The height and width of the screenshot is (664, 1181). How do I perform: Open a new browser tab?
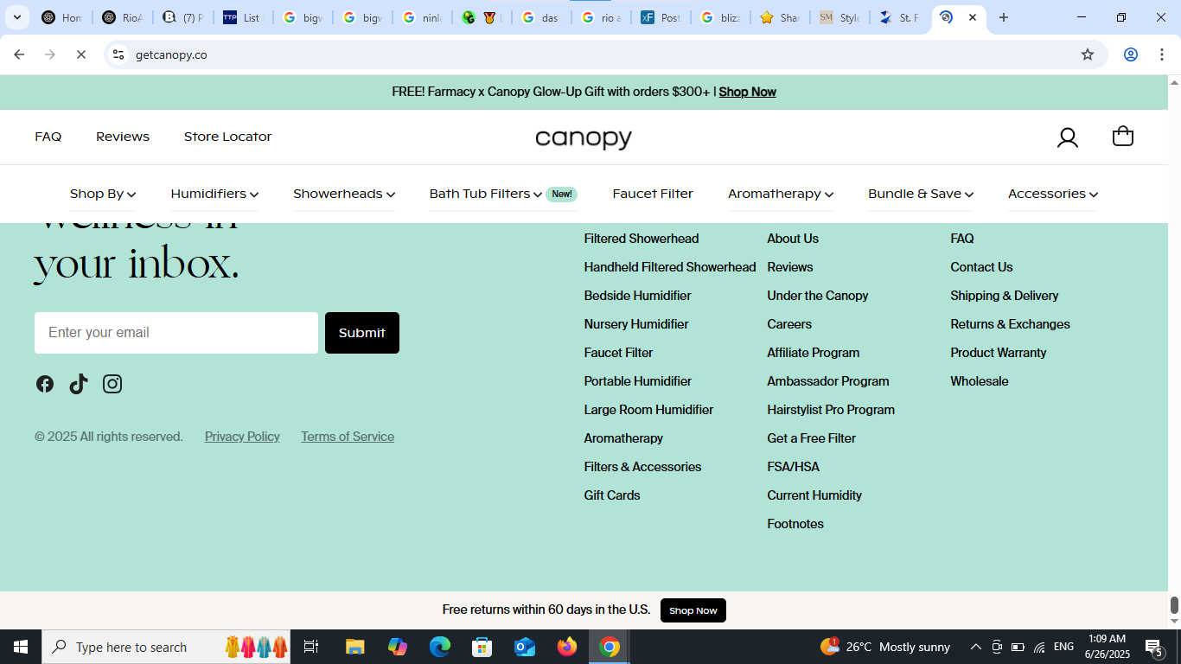tap(1003, 17)
